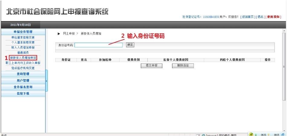
Task: Click the 退出 logout link
Action: 260,17
